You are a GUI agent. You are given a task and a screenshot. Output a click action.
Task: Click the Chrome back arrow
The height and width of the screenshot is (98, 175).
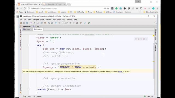tap(17, 8)
